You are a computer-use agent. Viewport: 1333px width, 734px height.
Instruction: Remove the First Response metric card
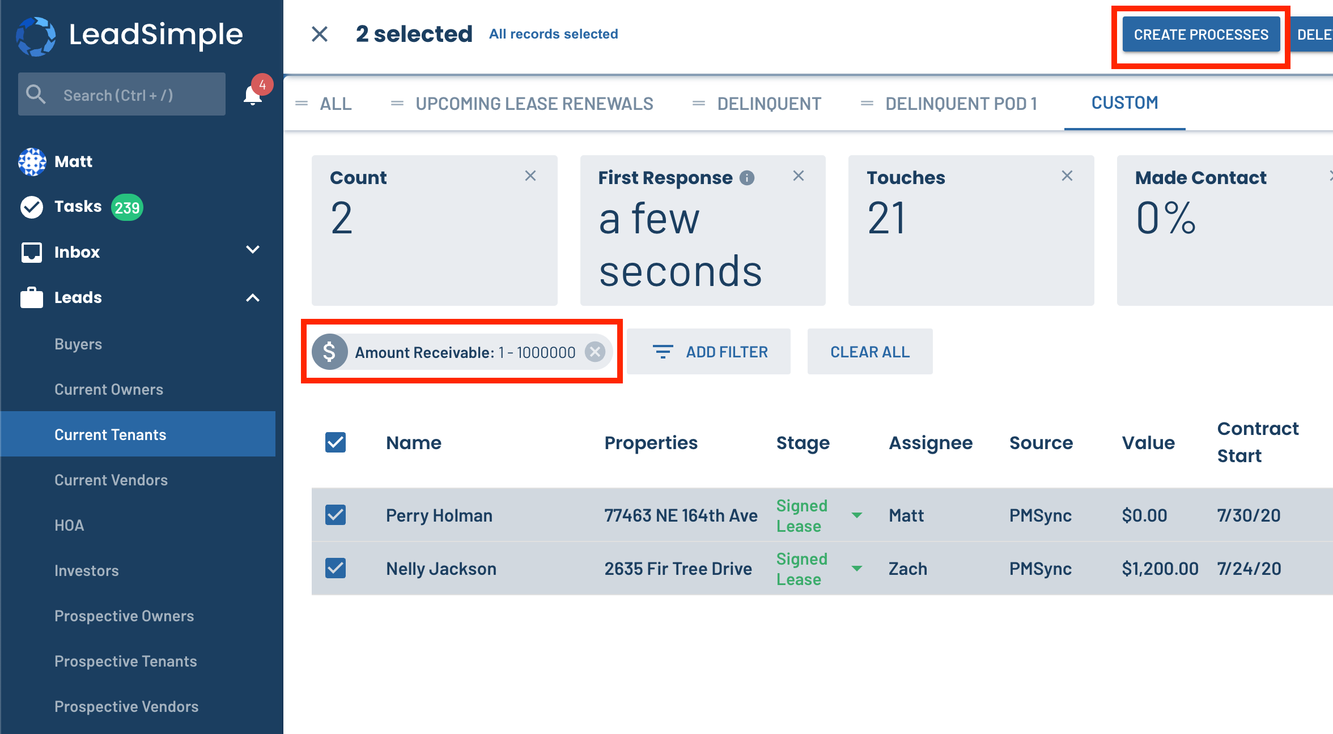click(x=799, y=176)
